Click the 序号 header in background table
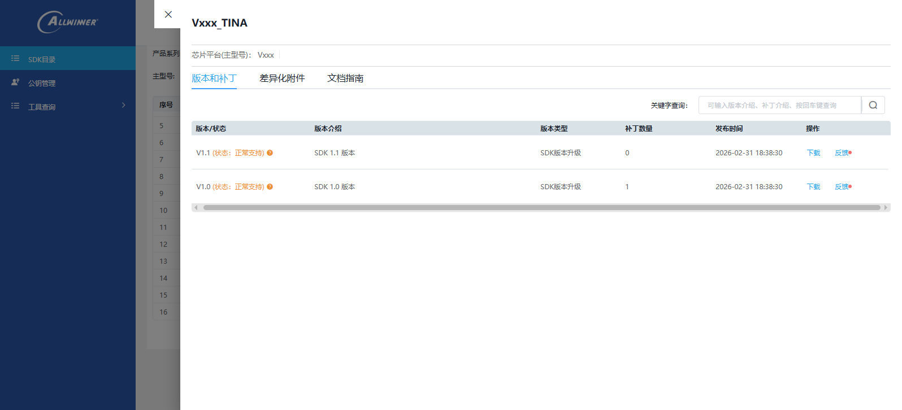 tap(166, 105)
